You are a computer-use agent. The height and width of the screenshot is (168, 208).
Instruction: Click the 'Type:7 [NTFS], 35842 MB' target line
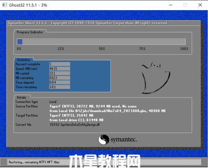[x=71, y=115]
